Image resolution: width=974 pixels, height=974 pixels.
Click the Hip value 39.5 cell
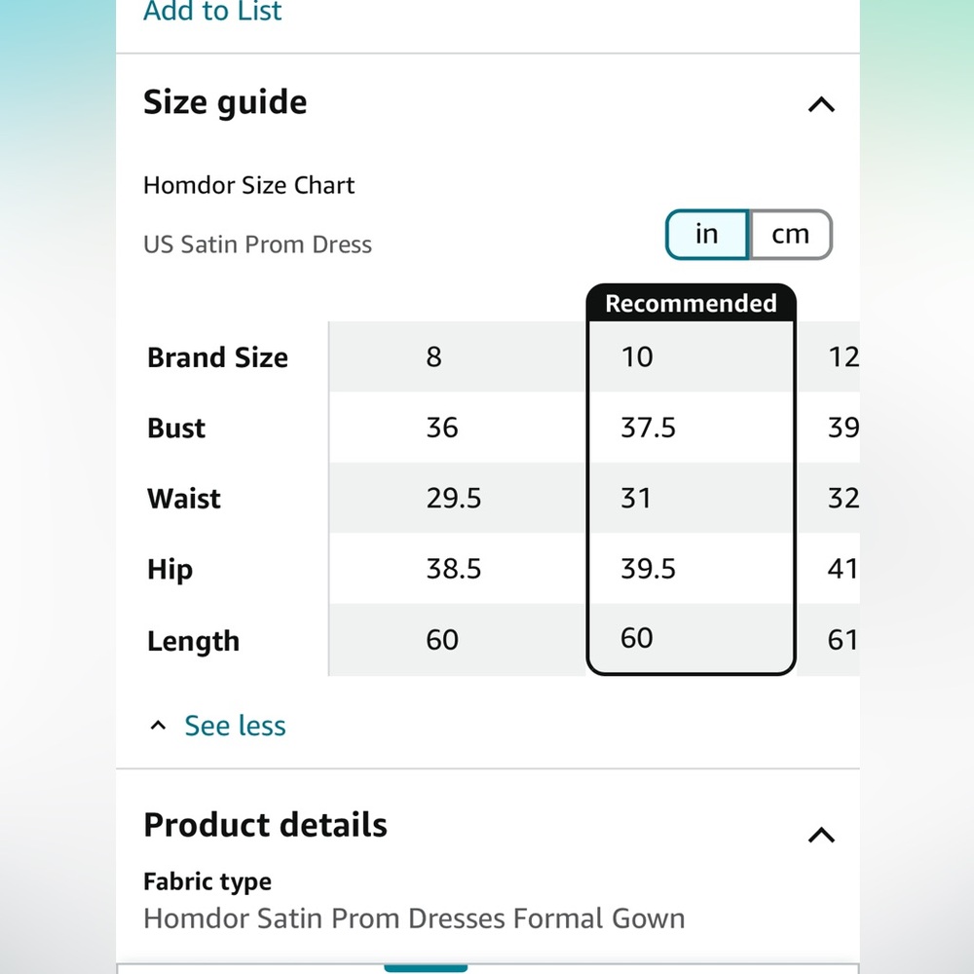[691, 569]
